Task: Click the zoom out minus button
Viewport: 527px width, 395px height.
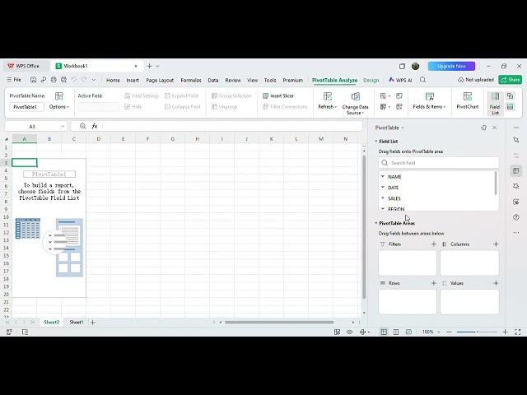Action: (449, 332)
